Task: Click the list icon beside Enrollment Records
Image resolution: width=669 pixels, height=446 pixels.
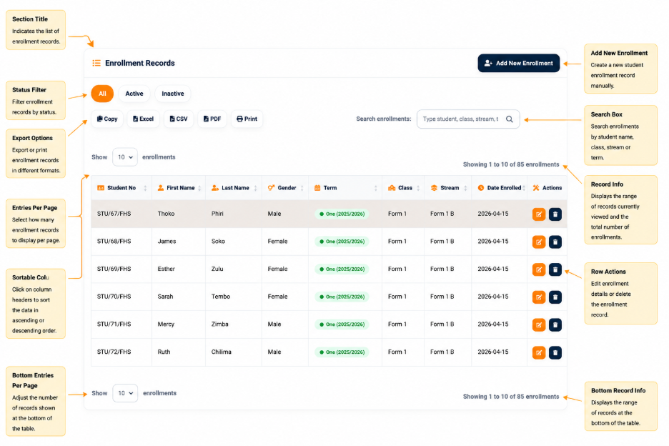Action: coord(96,63)
